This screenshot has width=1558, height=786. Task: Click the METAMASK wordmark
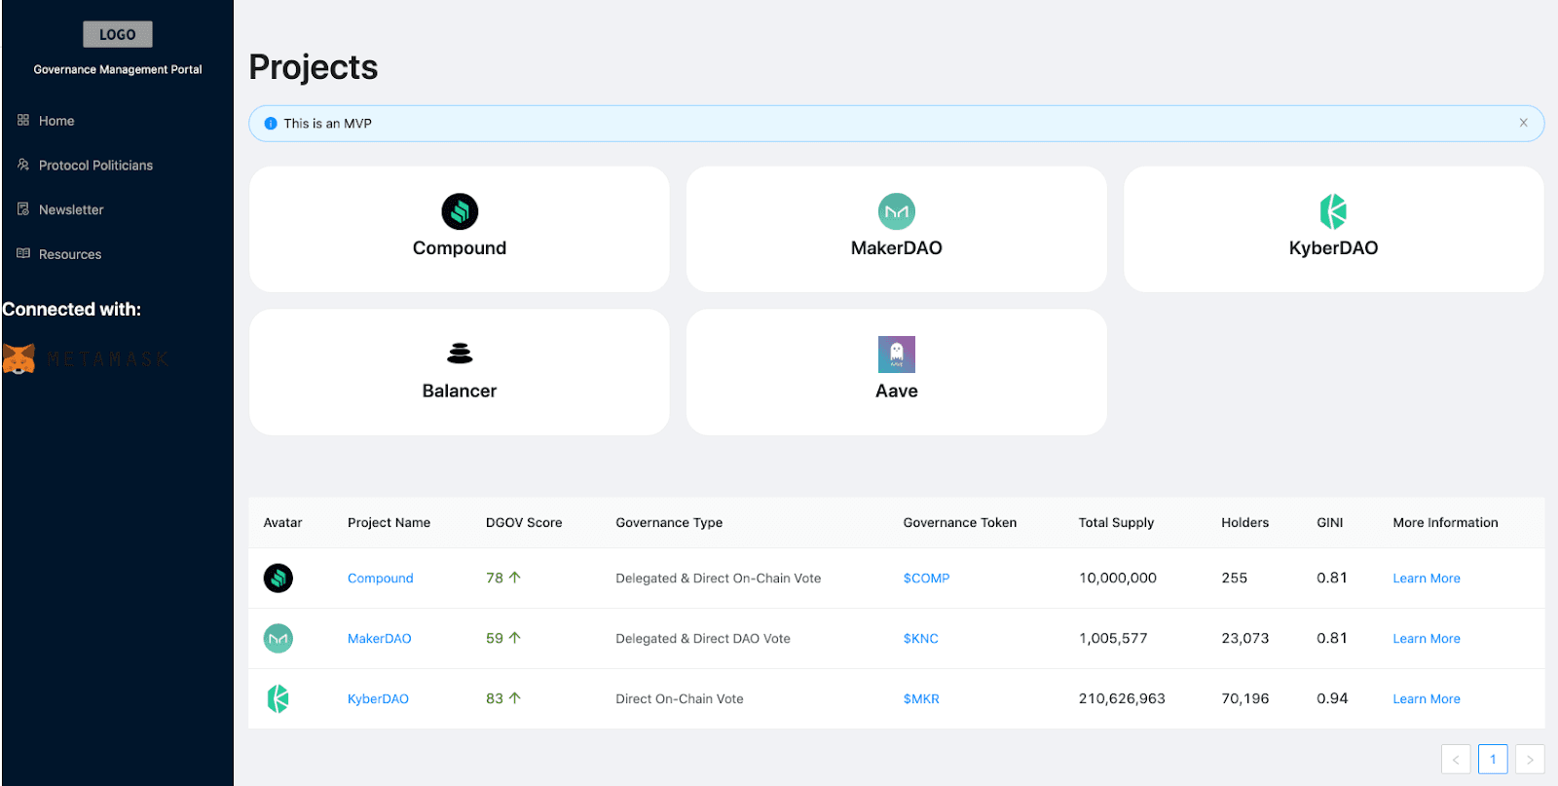pyautogui.click(x=107, y=359)
